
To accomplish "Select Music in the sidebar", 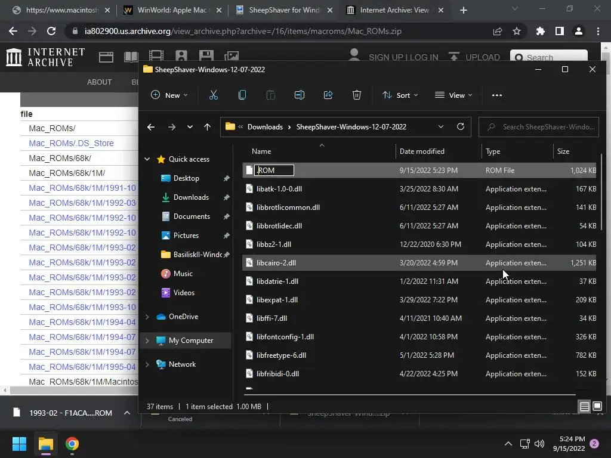I will pos(183,273).
